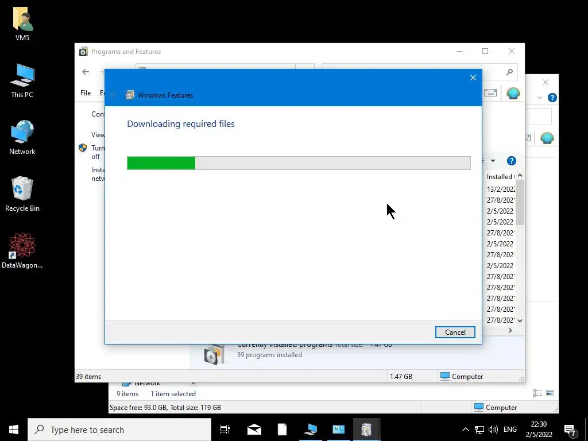Expand the ribbon chevron in back window
The width and height of the screenshot is (588, 441).
pyautogui.click(x=539, y=98)
